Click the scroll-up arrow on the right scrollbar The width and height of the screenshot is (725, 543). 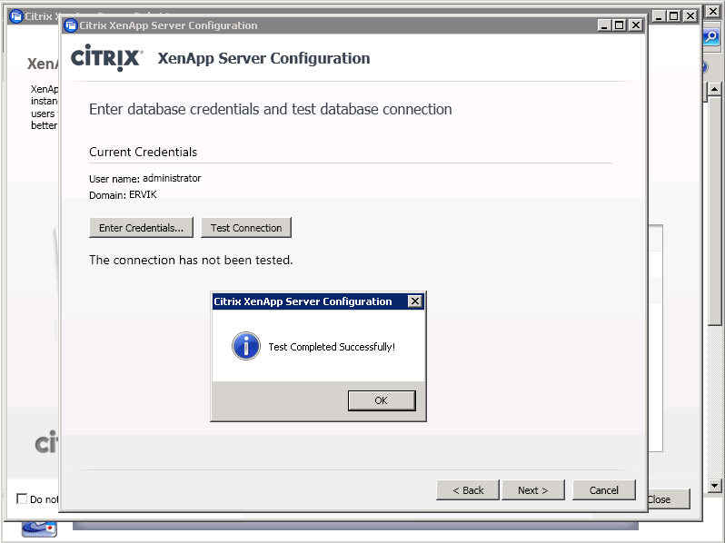tap(714, 88)
